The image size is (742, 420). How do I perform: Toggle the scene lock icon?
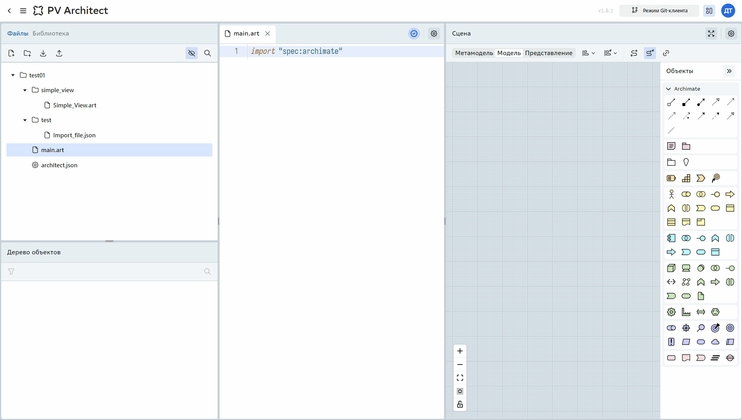coord(460,404)
